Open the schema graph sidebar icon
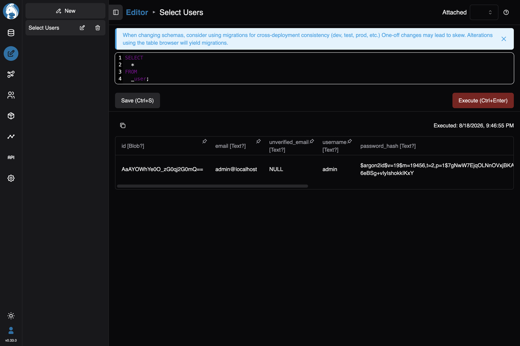Viewport: 520px width, 346px height. click(x=11, y=74)
